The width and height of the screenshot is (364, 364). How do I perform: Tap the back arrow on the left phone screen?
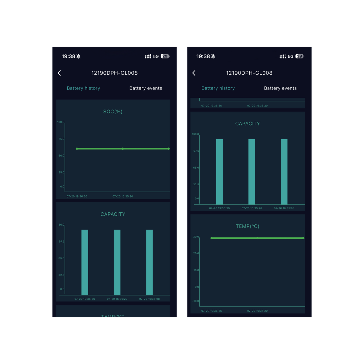coord(59,73)
